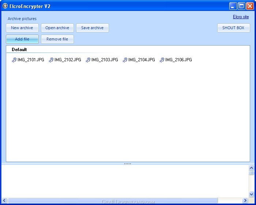The image size is (256, 205).
Task: Save the current archive
Action: coord(93,28)
